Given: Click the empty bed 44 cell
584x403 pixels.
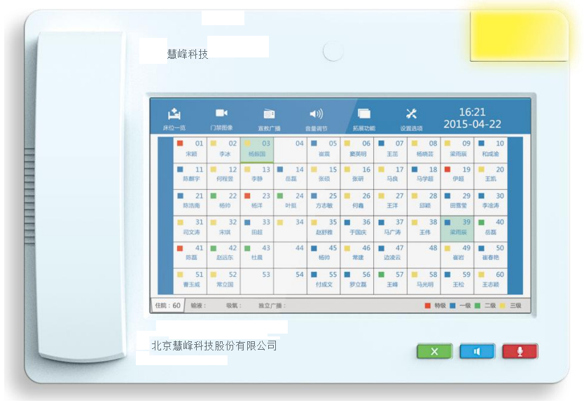Looking at the screenshot, I should tap(290, 253).
